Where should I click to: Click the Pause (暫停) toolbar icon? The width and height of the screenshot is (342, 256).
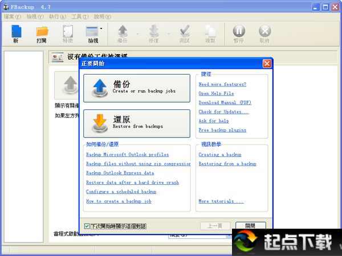[239, 34]
